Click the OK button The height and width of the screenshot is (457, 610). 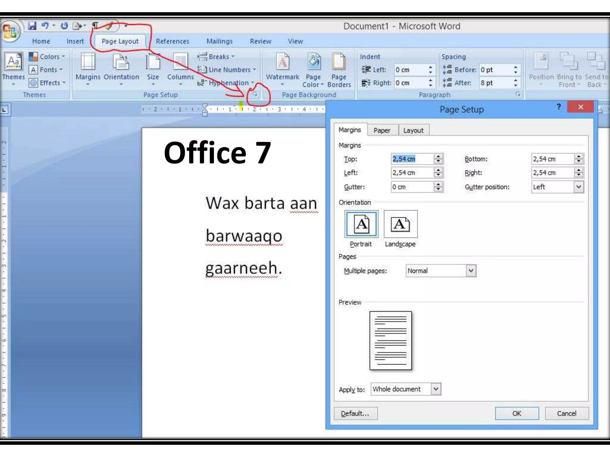[517, 413]
